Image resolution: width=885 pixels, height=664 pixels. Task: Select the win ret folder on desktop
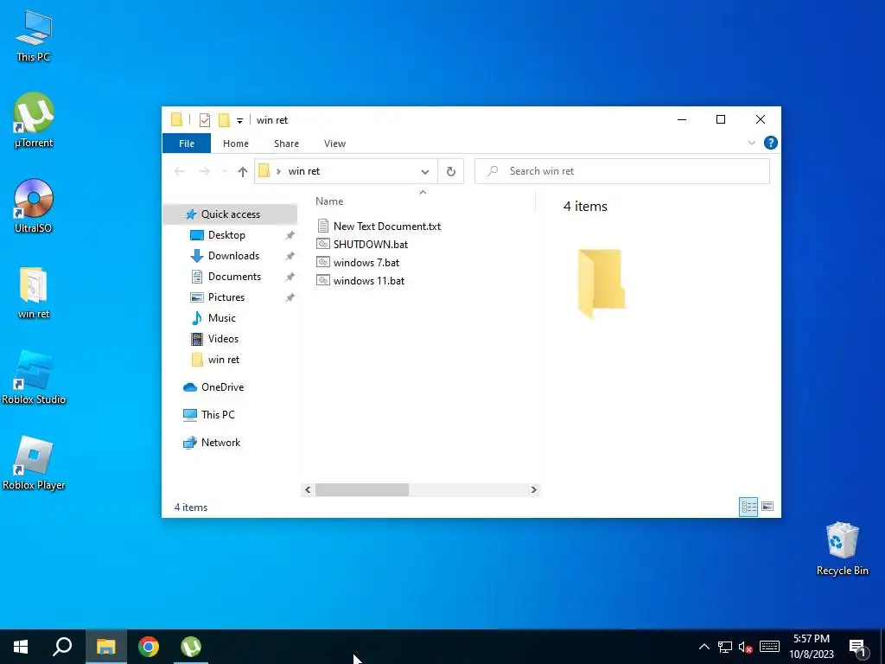click(34, 292)
